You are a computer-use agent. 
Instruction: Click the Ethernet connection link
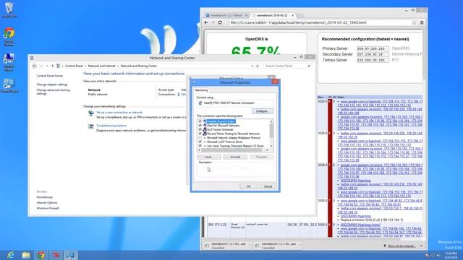(x=184, y=95)
